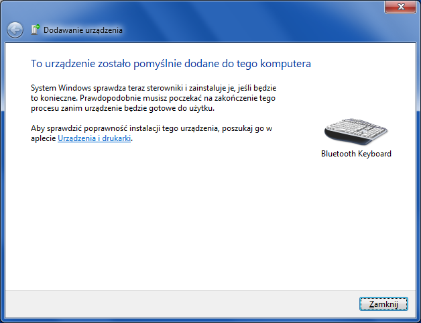Viewport: 421px width, 323px height.
Task: Click the add-device icon in title bar
Action: click(x=36, y=30)
